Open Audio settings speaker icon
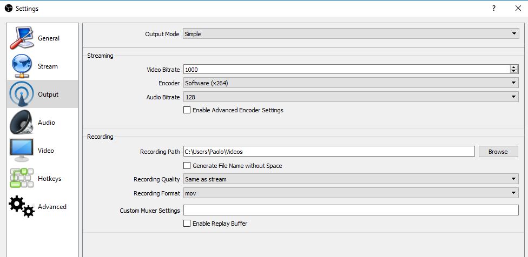528x257 pixels. tap(22, 122)
